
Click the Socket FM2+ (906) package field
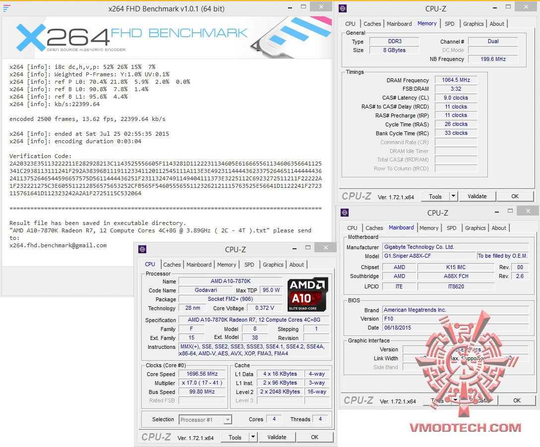(231, 299)
